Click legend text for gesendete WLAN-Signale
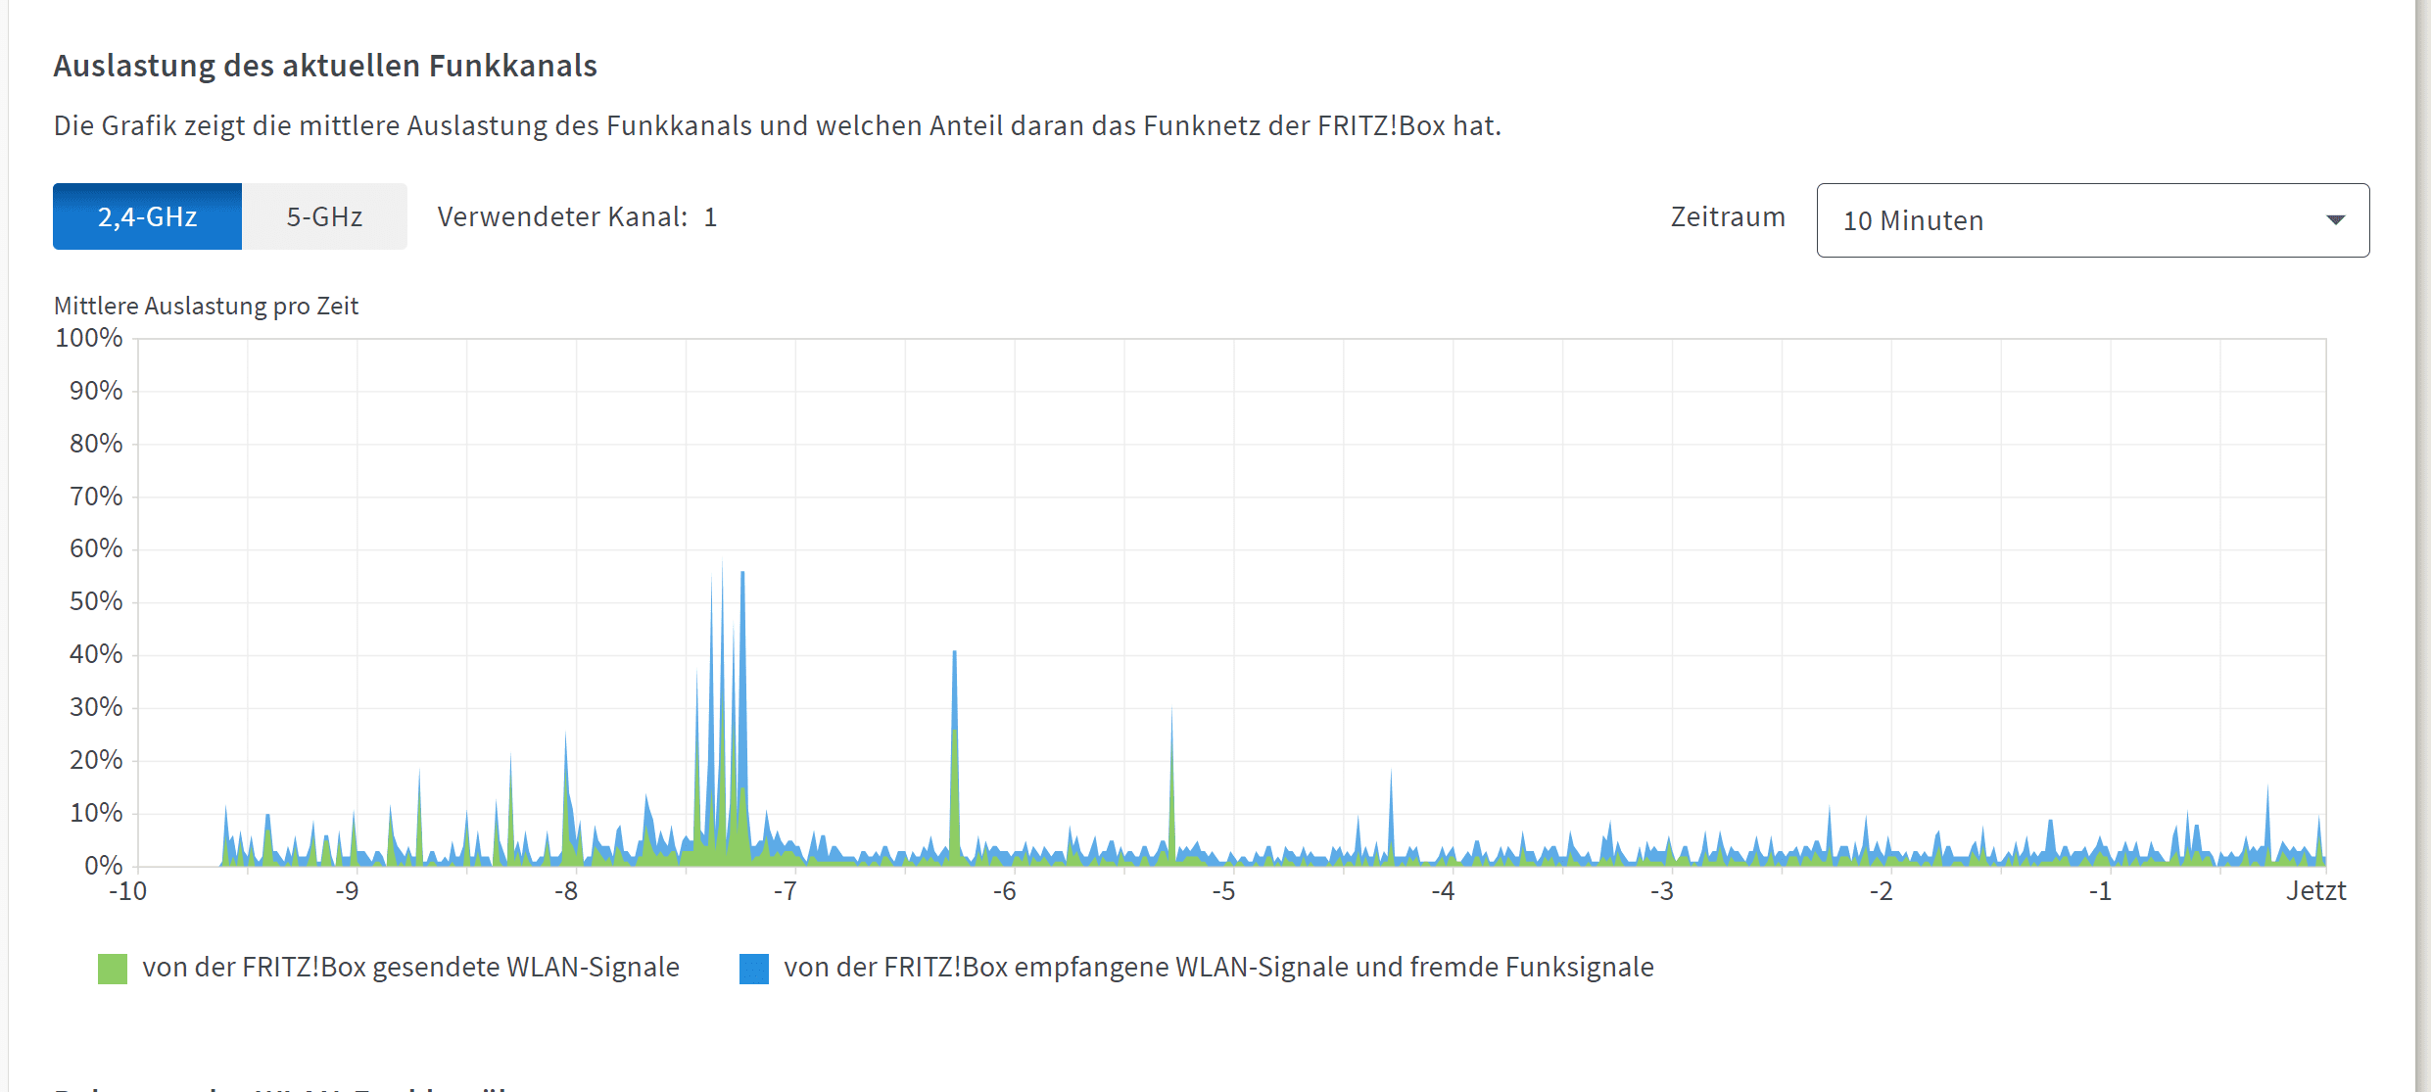 pos(410,968)
